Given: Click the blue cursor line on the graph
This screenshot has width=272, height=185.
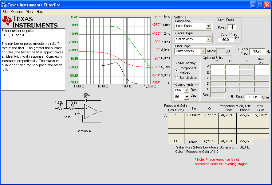Looking at the screenshot, I should pos(115,51).
